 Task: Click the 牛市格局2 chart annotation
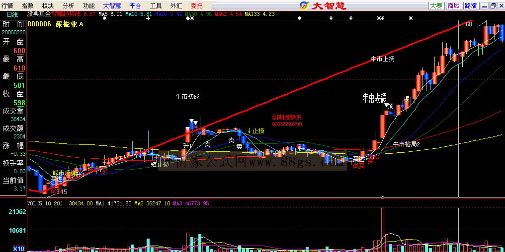pos(407,144)
